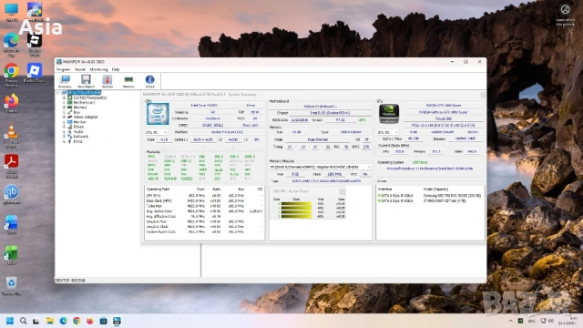Expand the Drives tree node
The image size is (583, 328).
(x=64, y=127)
